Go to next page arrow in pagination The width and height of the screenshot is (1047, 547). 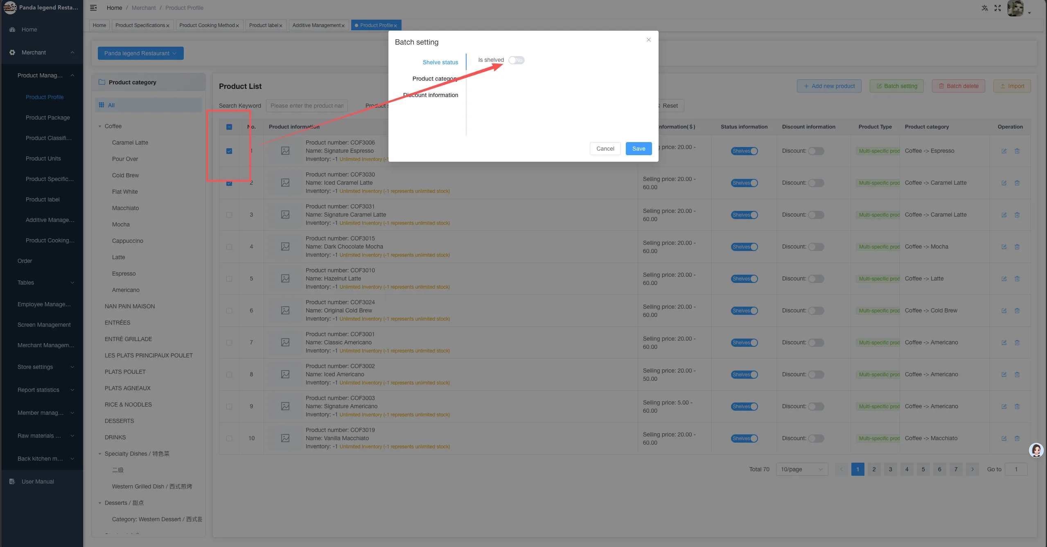[x=973, y=469]
